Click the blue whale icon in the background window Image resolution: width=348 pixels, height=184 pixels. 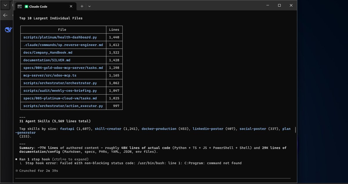(x=8, y=29)
